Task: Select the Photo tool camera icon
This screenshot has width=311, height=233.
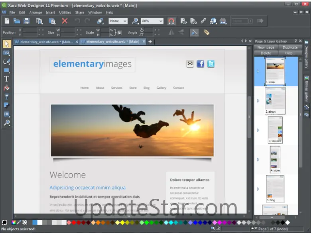Action: pos(6,53)
